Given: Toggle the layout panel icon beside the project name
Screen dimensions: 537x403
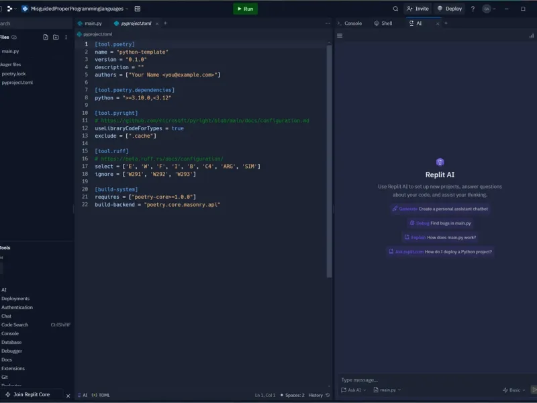Looking at the screenshot, I should (x=138, y=9).
